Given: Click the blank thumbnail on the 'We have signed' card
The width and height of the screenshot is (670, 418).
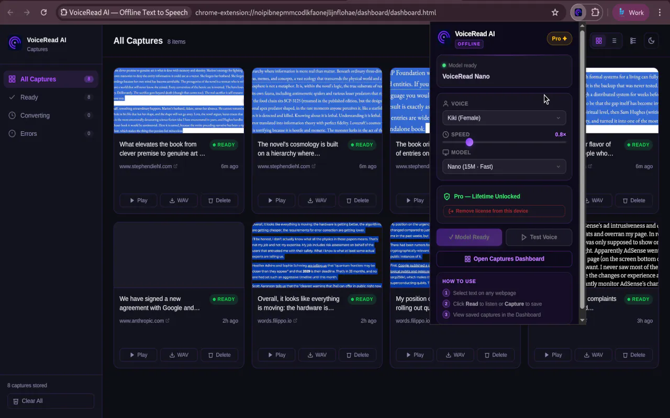Looking at the screenshot, I should click(179, 255).
